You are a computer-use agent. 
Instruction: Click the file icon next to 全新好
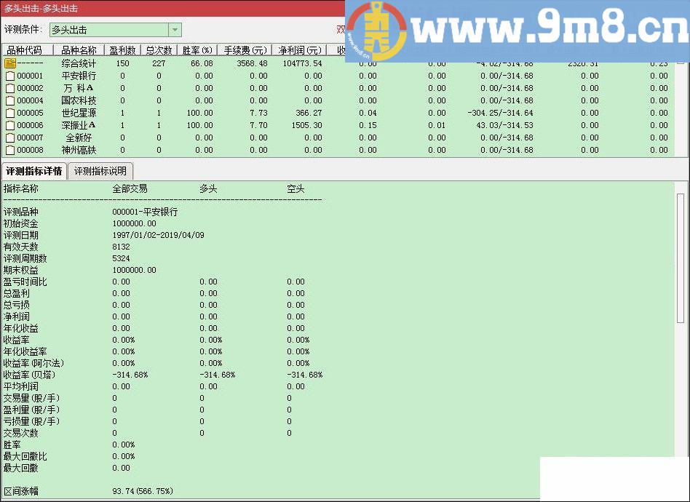12,138
